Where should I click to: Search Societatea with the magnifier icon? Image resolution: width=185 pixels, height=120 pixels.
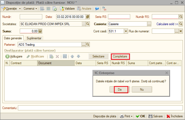coord(88,24)
